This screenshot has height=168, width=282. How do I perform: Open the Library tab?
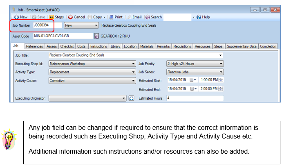115,46
